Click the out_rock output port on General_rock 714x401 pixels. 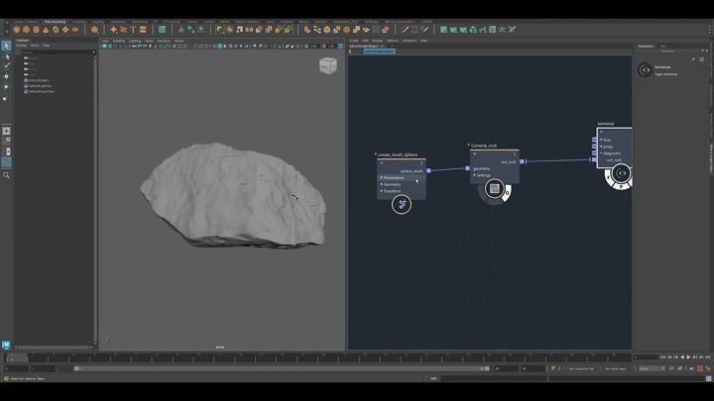pos(522,161)
